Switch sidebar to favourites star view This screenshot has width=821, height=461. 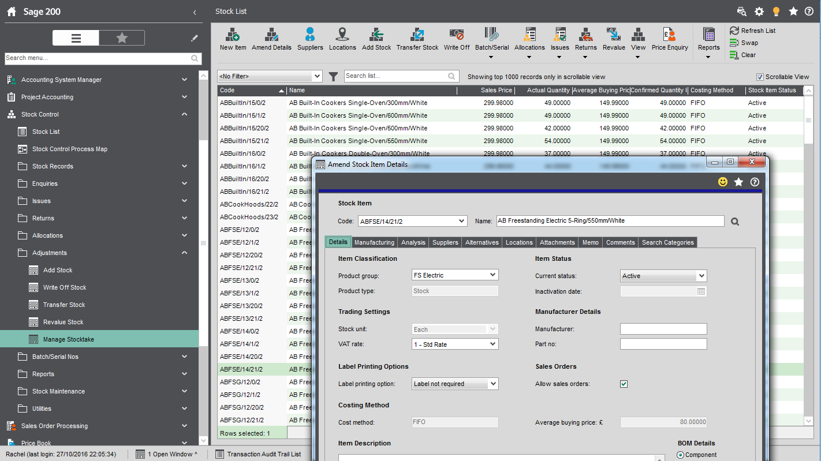click(x=122, y=38)
